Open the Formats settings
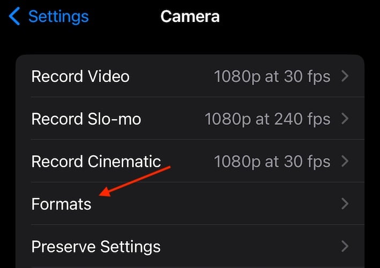Screen dimensions: 380x268 click(x=62, y=204)
